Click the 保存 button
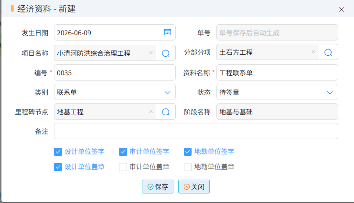The height and width of the screenshot is (203, 354). click(158, 186)
